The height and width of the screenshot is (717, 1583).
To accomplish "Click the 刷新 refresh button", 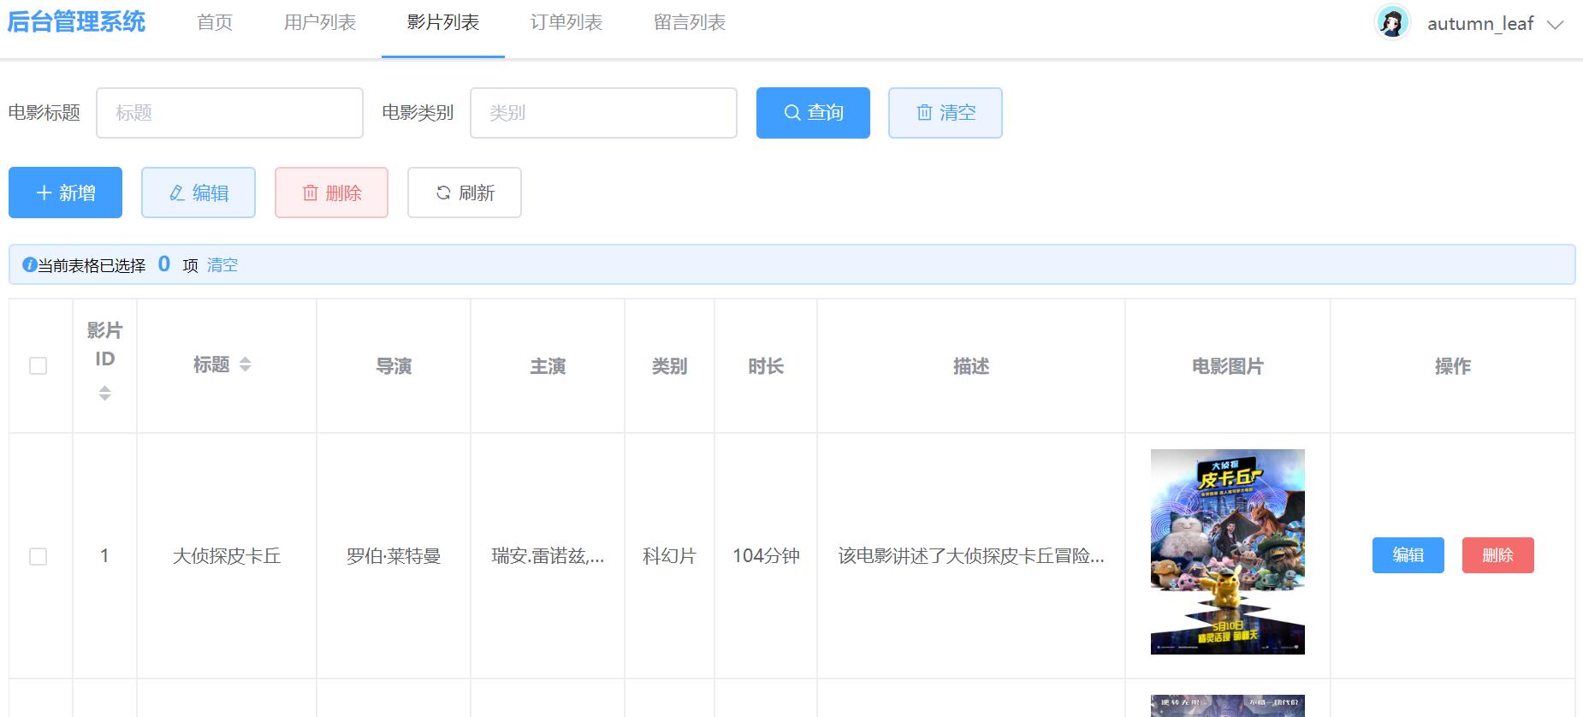I will [465, 193].
